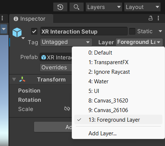Open the Unity search icon
The height and width of the screenshot is (146, 165).
point(77,7)
